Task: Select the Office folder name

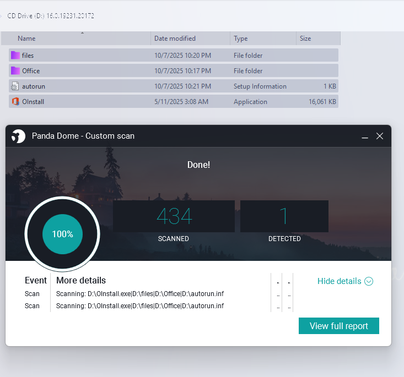Action: click(x=31, y=71)
